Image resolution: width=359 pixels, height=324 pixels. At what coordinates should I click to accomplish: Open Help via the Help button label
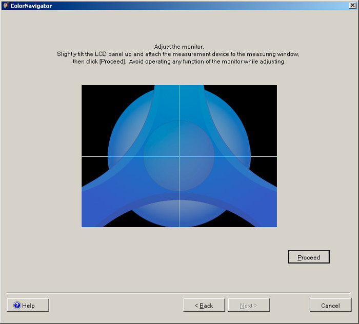click(x=29, y=306)
